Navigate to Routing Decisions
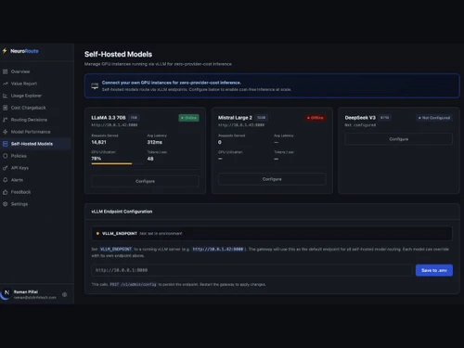Image resolution: width=464 pixels, height=348 pixels. pos(35,120)
